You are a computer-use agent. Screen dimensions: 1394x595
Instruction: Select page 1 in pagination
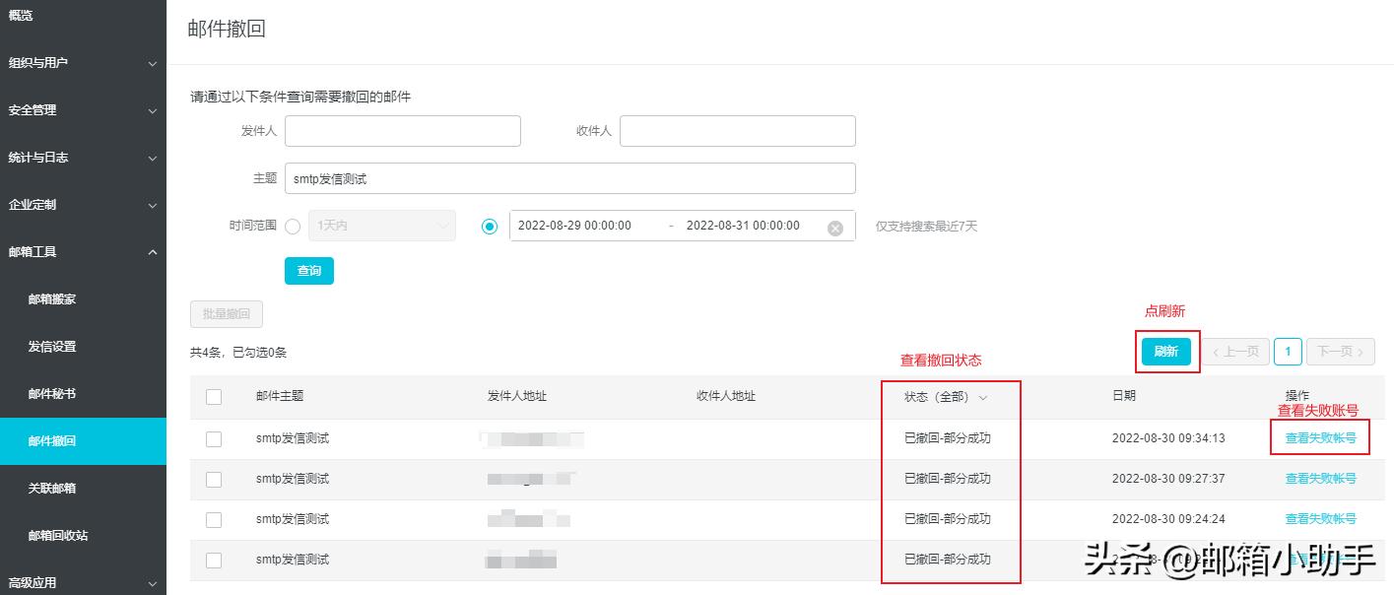[1288, 351]
